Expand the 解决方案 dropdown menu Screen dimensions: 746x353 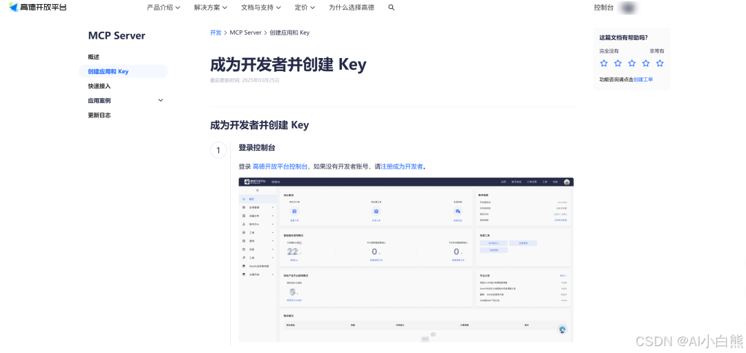click(x=211, y=8)
